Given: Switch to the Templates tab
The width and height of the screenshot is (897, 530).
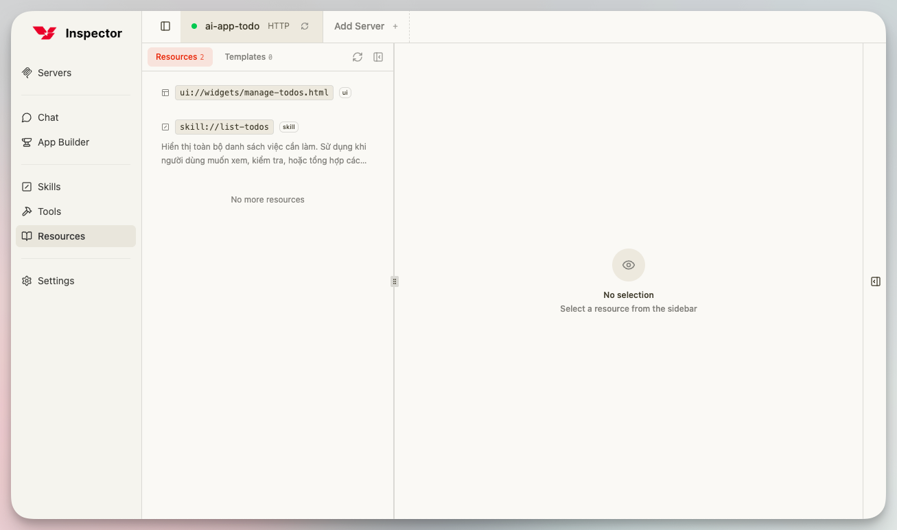Looking at the screenshot, I should tap(248, 57).
